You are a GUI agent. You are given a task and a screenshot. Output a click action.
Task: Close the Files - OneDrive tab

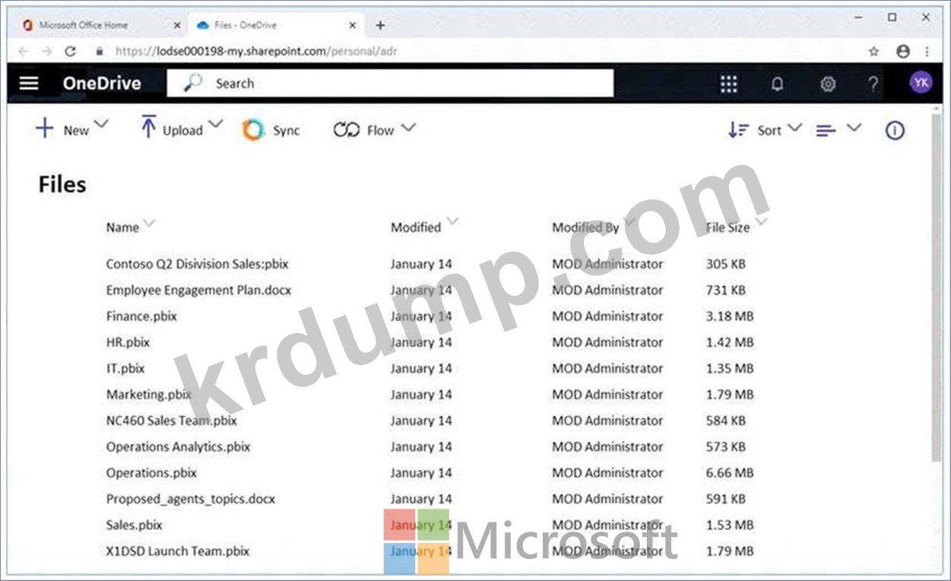point(353,25)
